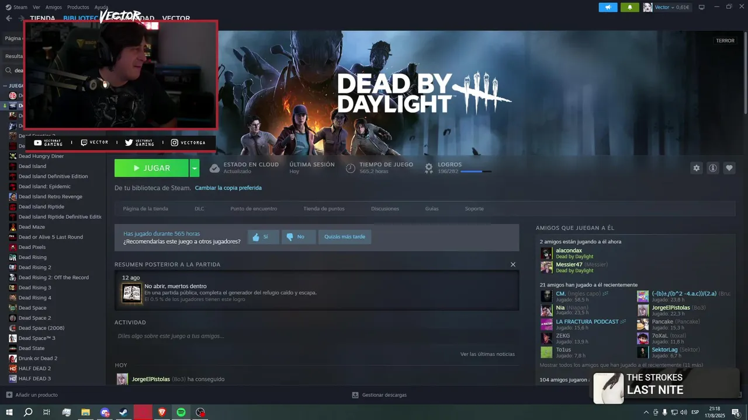Click the No abrir, muertos dentro achievement icon
The image size is (748, 420).
point(131,293)
